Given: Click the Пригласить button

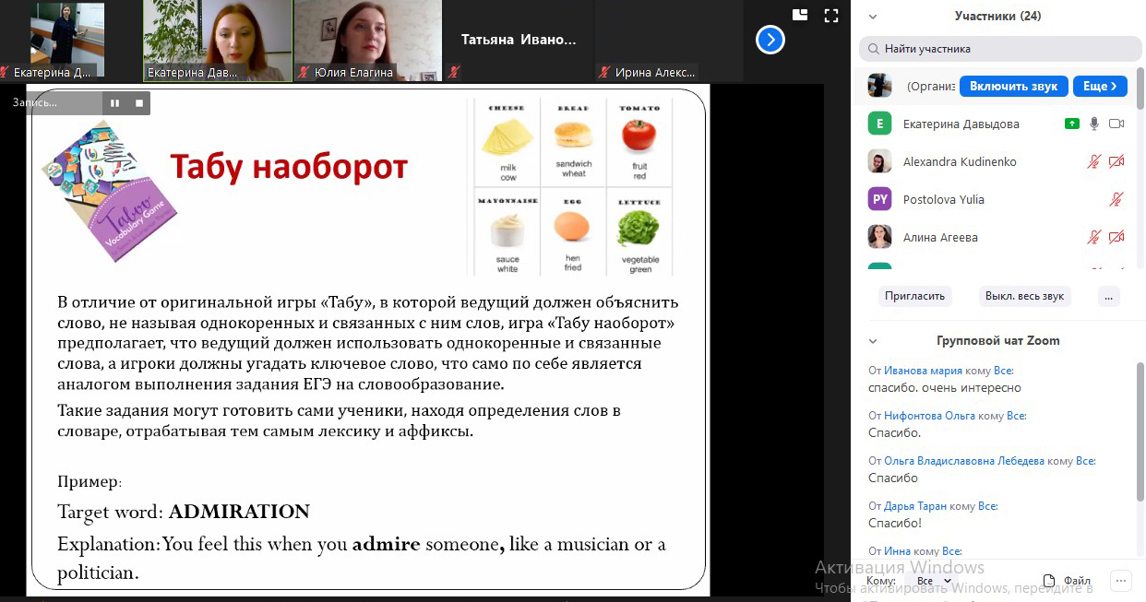Looking at the screenshot, I should click(x=915, y=296).
